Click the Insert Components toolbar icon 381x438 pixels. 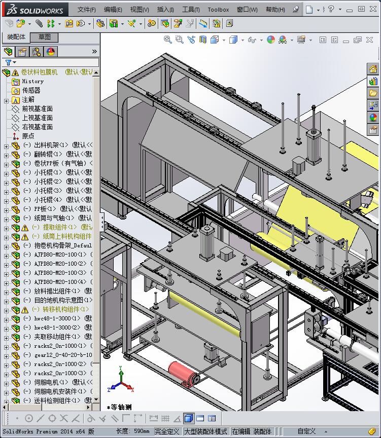click(21, 23)
